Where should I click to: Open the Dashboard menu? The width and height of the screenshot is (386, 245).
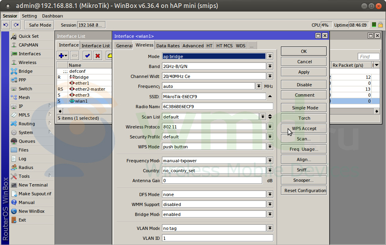tap(53, 16)
